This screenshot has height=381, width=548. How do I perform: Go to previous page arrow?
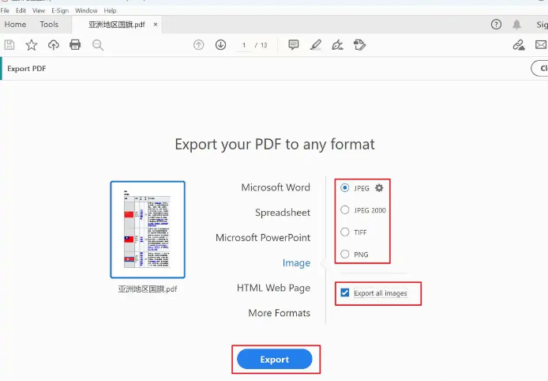(x=198, y=45)
